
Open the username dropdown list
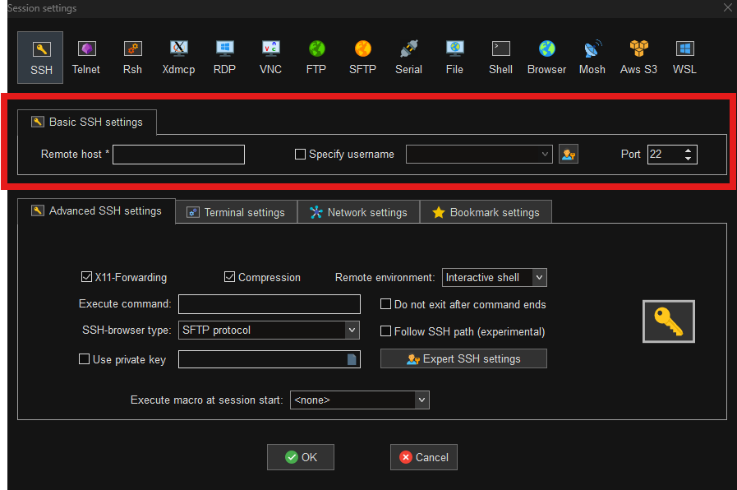pyautogui.click(x=544, y=155)
